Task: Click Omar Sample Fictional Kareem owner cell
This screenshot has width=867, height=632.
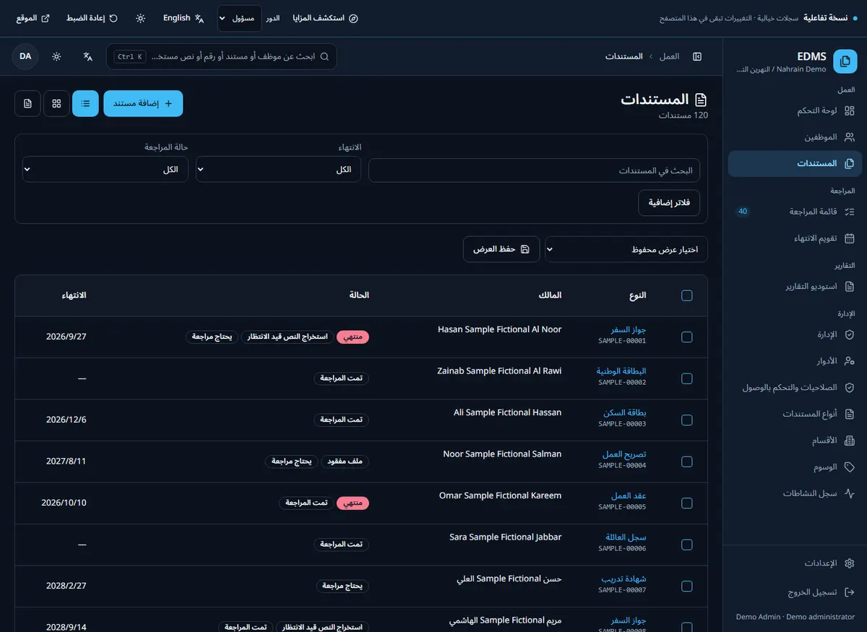Action: click(500, 495)
